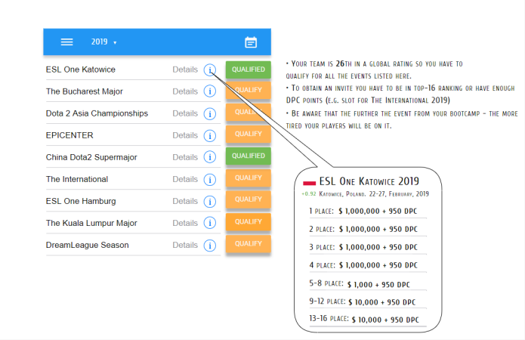525x340 pixels.
Task: Click Details link for ESL One Hamburg
Action: (x=185, y=201)
